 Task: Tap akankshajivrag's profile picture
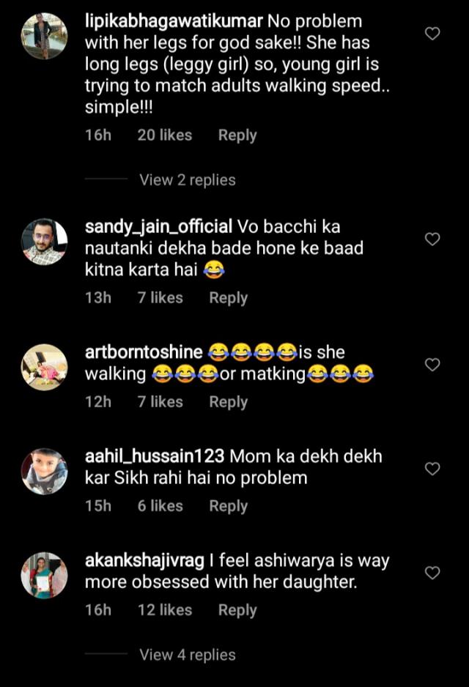pyautogui.click(x=44, y=576)
